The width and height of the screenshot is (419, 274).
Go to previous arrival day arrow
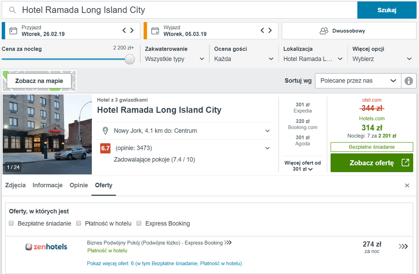point(124,31)
